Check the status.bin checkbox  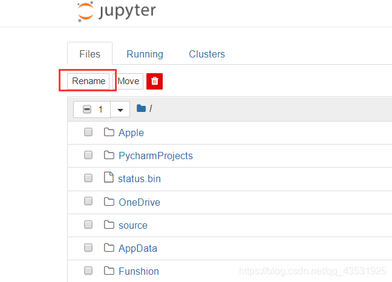88,178
